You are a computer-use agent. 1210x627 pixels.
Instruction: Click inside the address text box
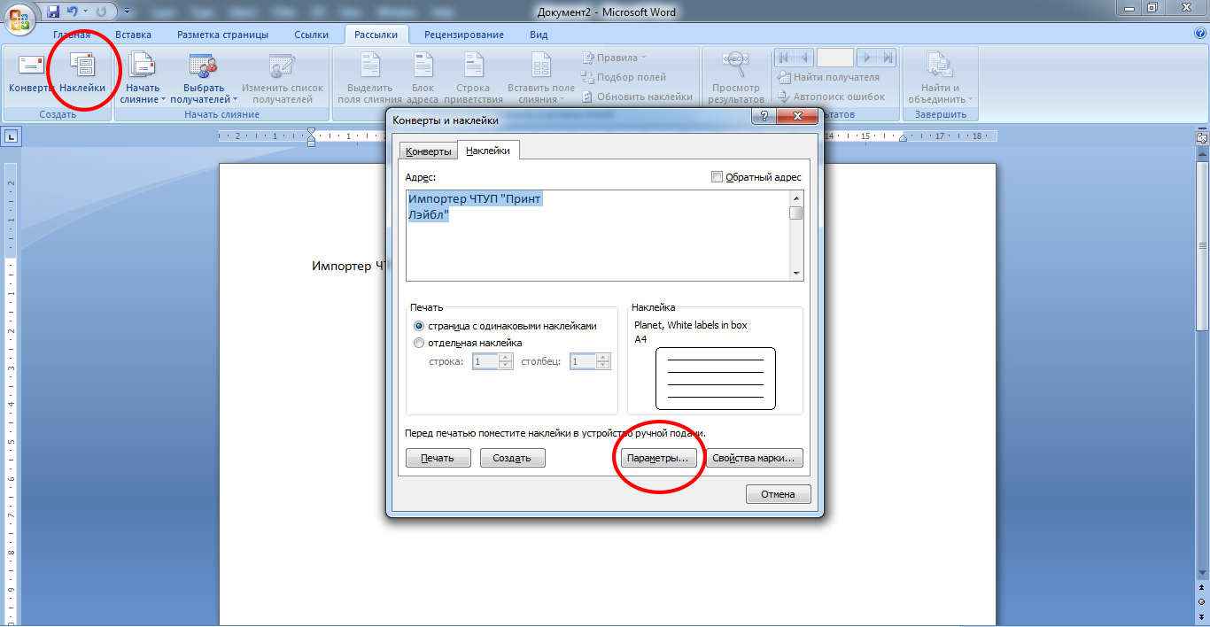(x=598, y=236)
